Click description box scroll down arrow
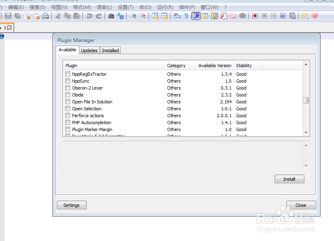 point(306,165)
